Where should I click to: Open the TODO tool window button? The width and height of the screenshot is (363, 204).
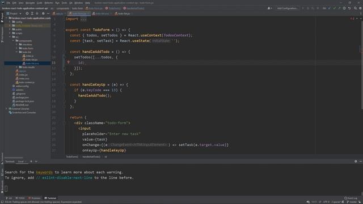coord(20,198)
